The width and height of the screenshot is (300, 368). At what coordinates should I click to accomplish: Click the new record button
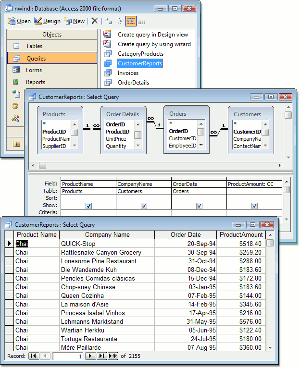[x=113, y=356]
